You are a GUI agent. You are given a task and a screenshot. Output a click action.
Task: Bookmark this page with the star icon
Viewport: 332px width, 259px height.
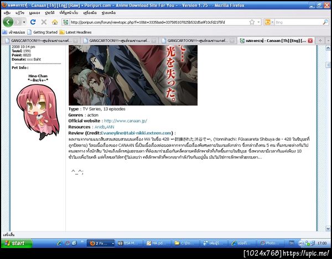click(252, 22)
